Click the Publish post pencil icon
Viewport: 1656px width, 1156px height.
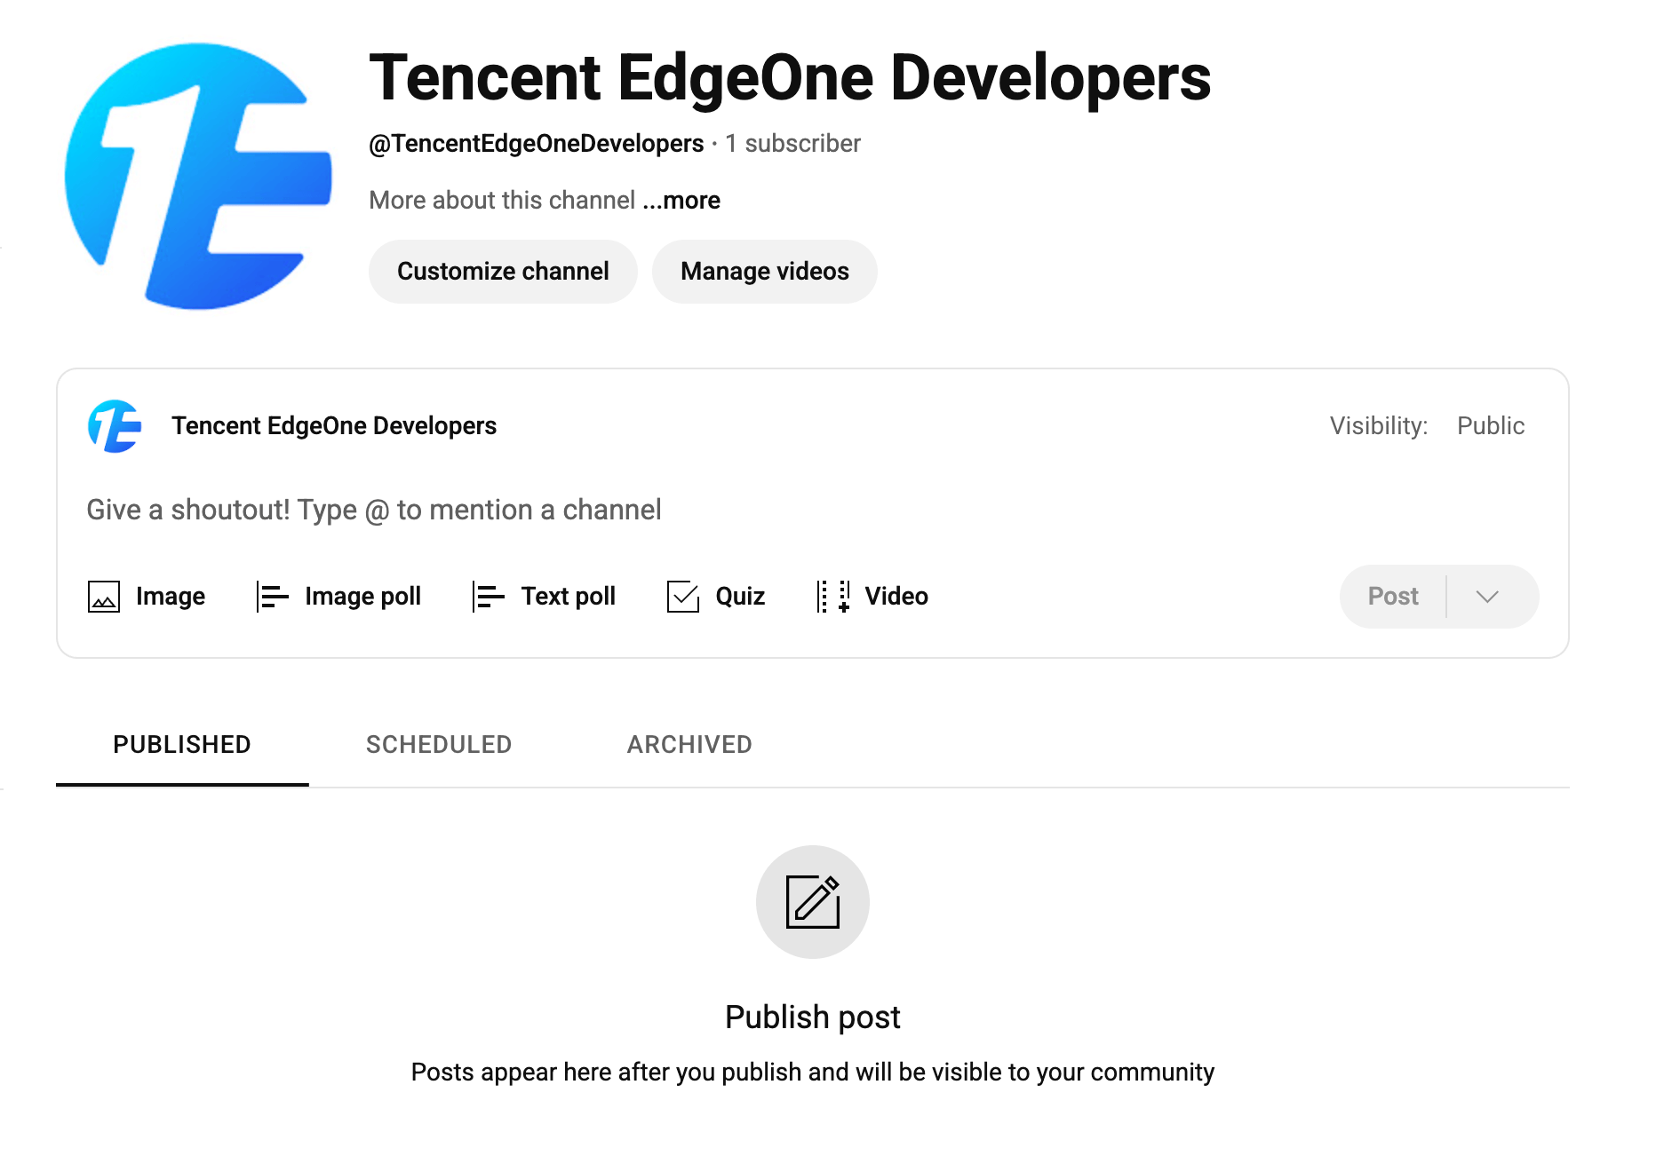[x=813, y=902]
